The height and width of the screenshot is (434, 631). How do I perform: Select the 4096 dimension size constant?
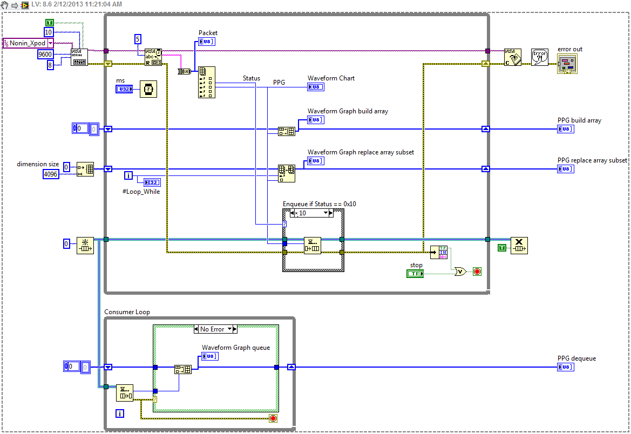pos(51,174)
